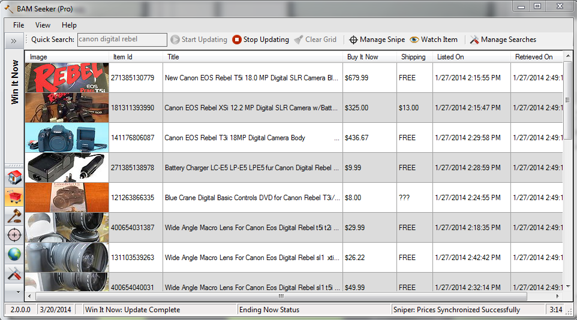
Task: Click the tools sidebar icon
Action: point(14,274)
